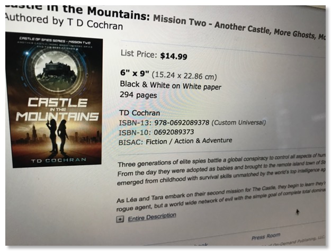Click the 294 pages text

[139, 96]
